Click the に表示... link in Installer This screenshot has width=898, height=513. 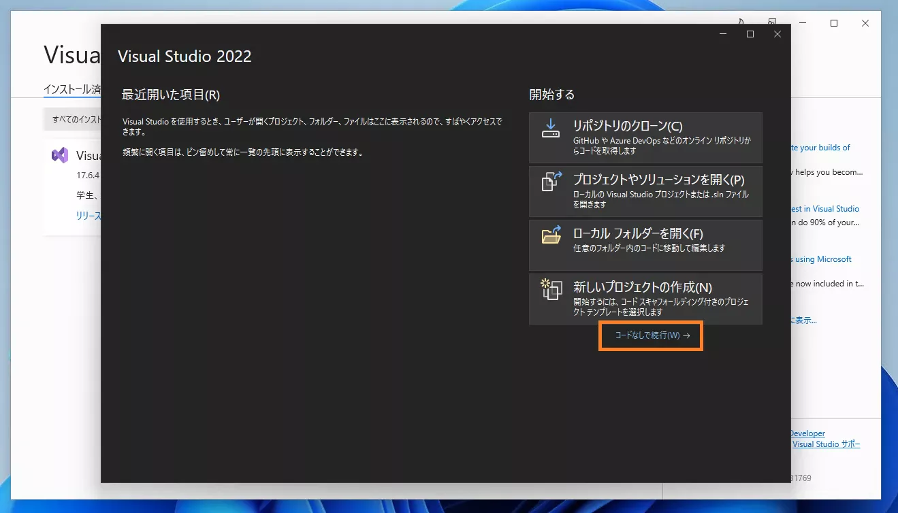[x=804, y=320]
